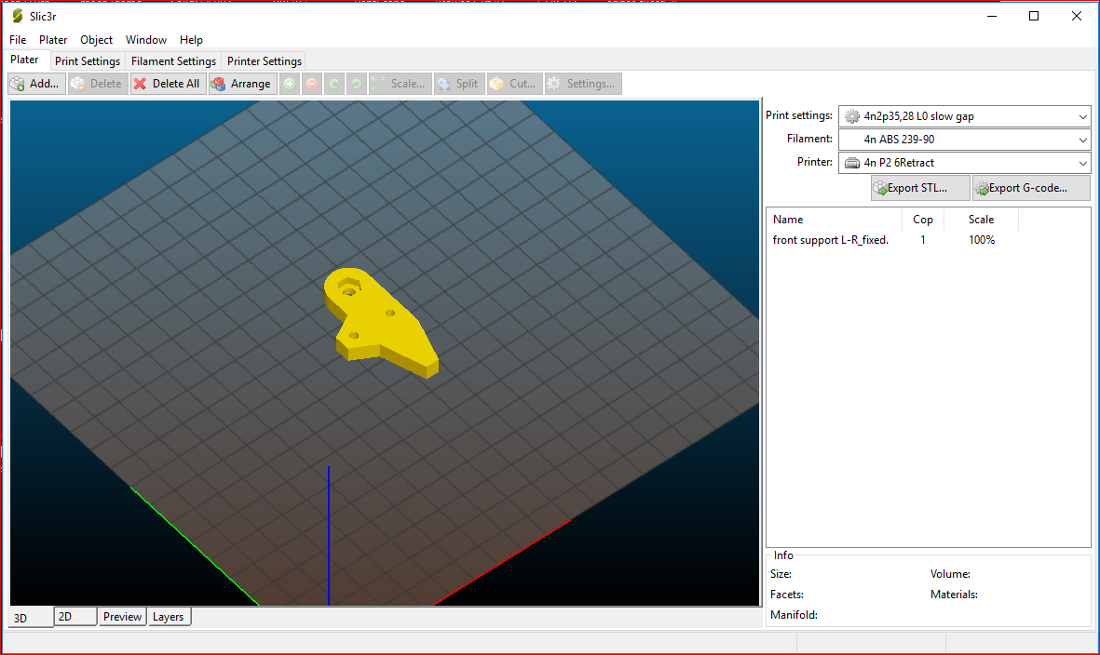Arrange objects on the plater
Screen dimensions: 1100x655
[x=242, y=84]
